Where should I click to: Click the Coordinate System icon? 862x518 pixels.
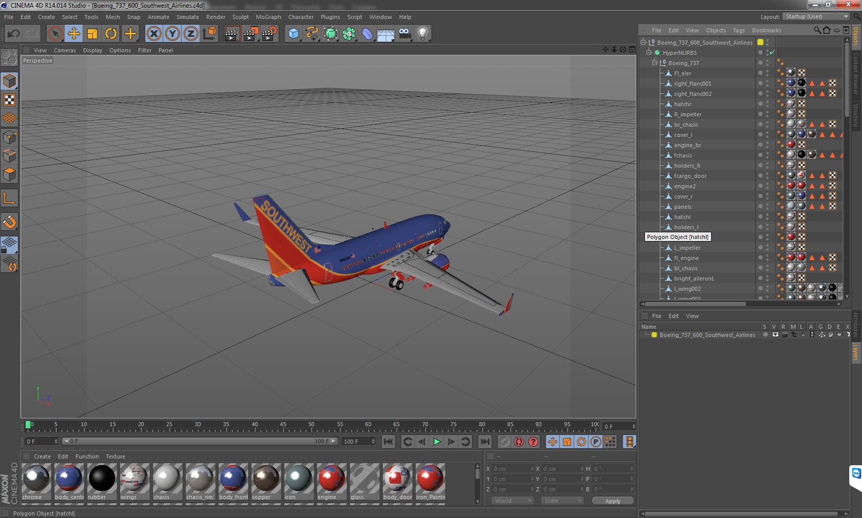209,34
